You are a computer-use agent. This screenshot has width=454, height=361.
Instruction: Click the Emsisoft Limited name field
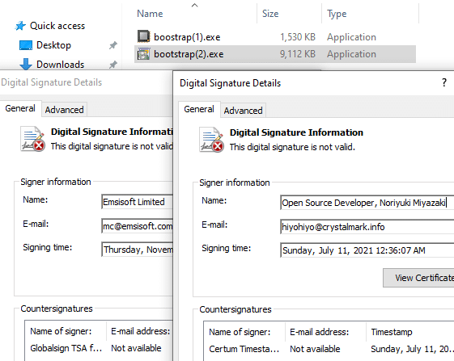pyautogui.click(x=137, y=202)
